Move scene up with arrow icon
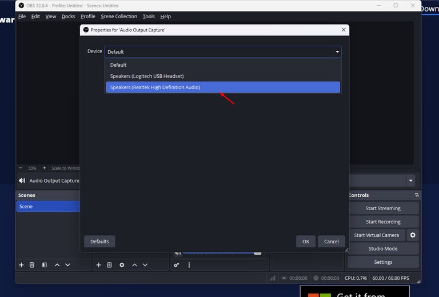Viewport: 439px width, 297px height. [57, 265]
